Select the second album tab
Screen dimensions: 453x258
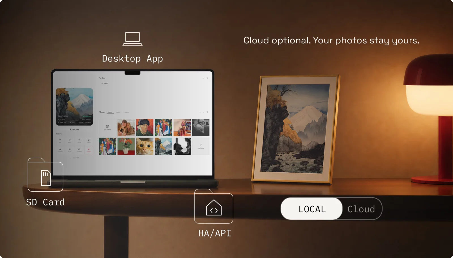click(118, 112)
